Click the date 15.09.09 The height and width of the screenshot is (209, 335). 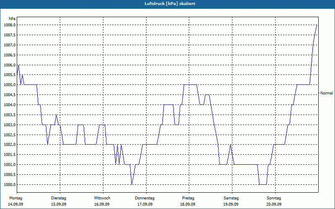59,204
